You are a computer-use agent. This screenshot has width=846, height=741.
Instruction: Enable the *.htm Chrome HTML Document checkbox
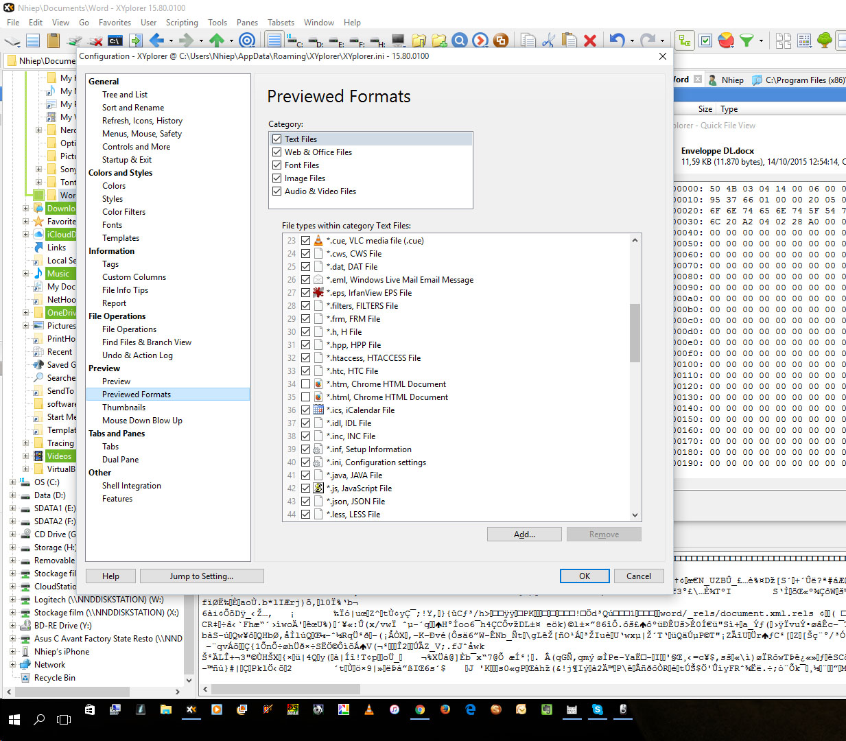point(306,384)
